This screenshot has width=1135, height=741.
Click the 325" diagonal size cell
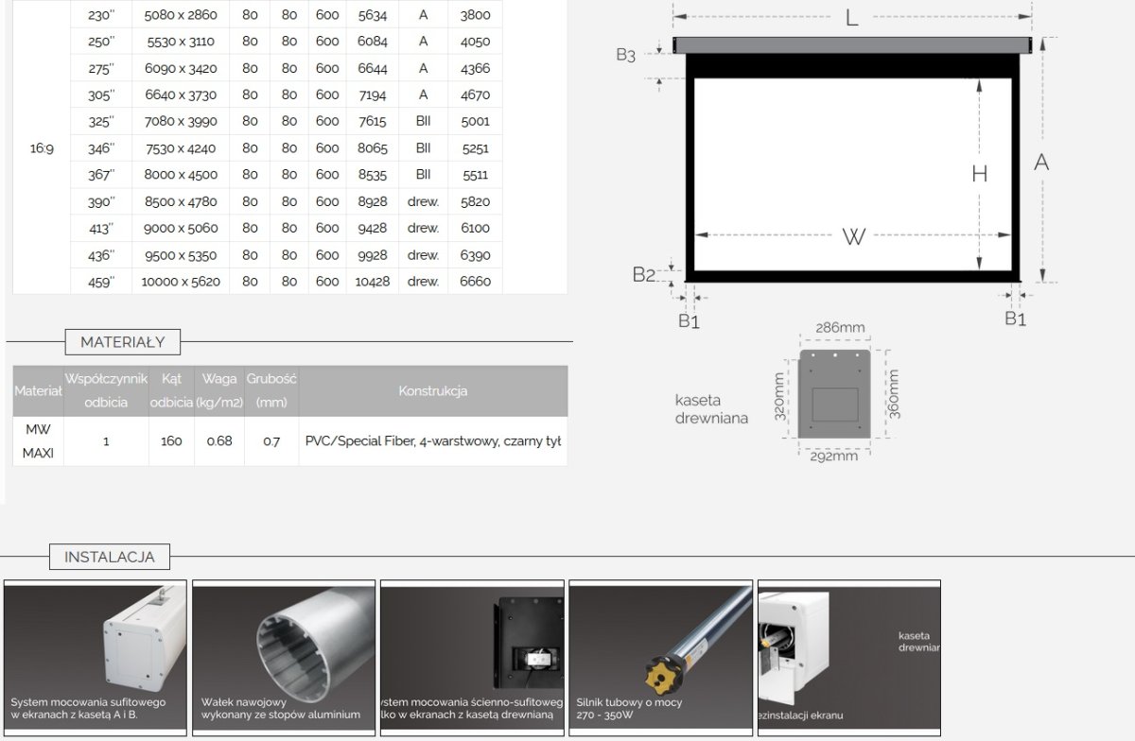(100, 122)
